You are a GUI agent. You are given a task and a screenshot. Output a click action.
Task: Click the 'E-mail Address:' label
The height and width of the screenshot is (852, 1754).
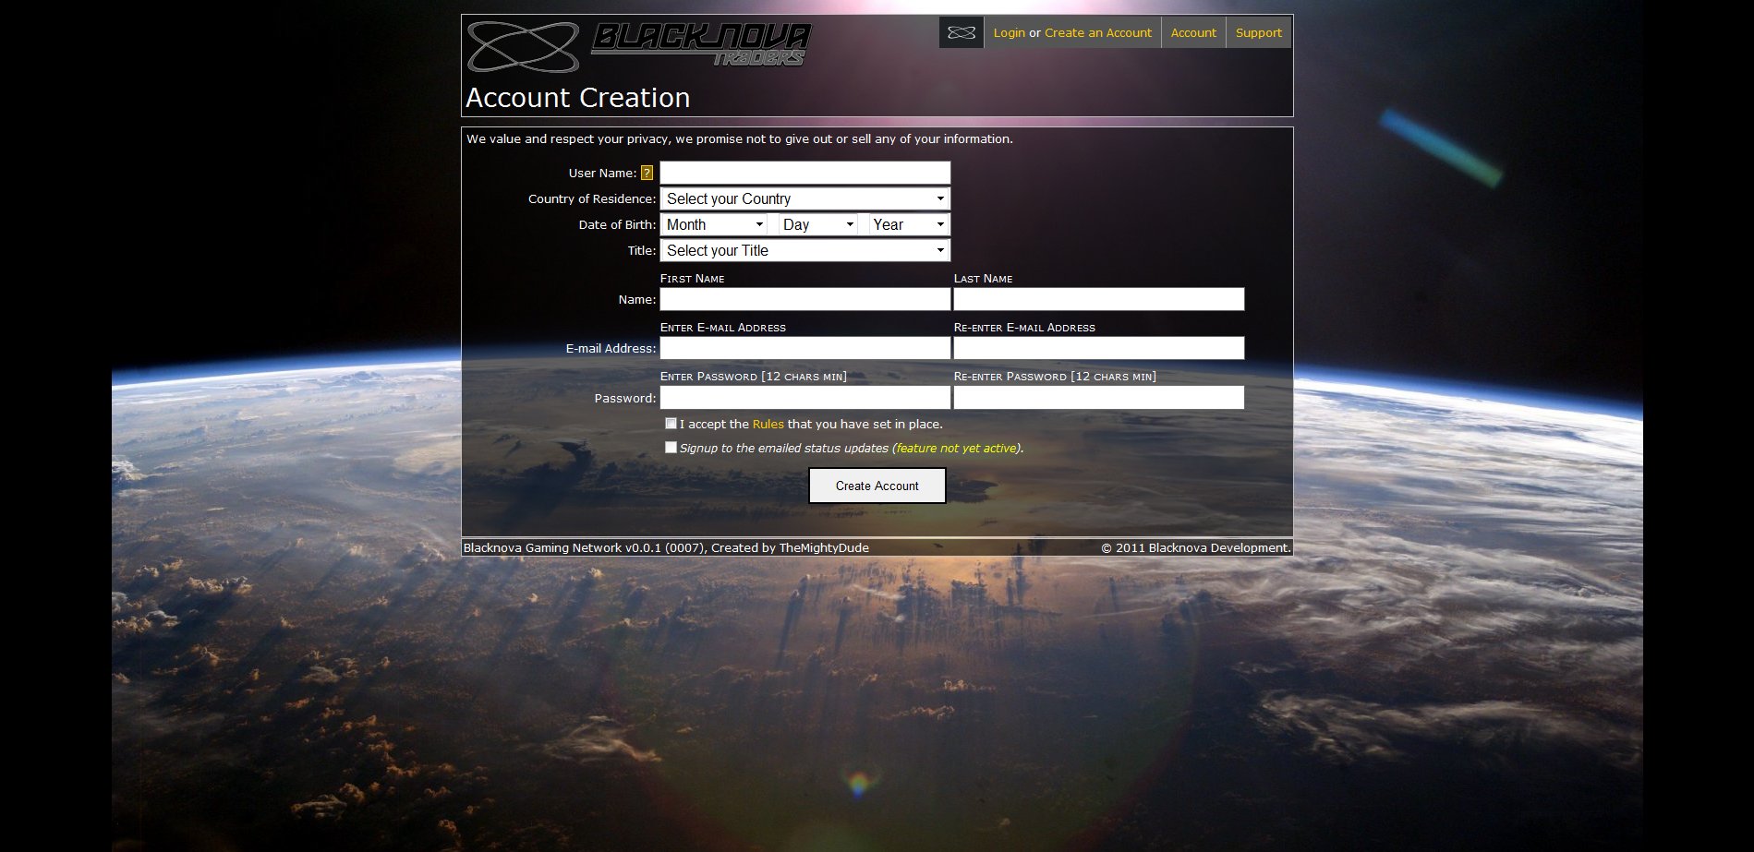(611, 348)
